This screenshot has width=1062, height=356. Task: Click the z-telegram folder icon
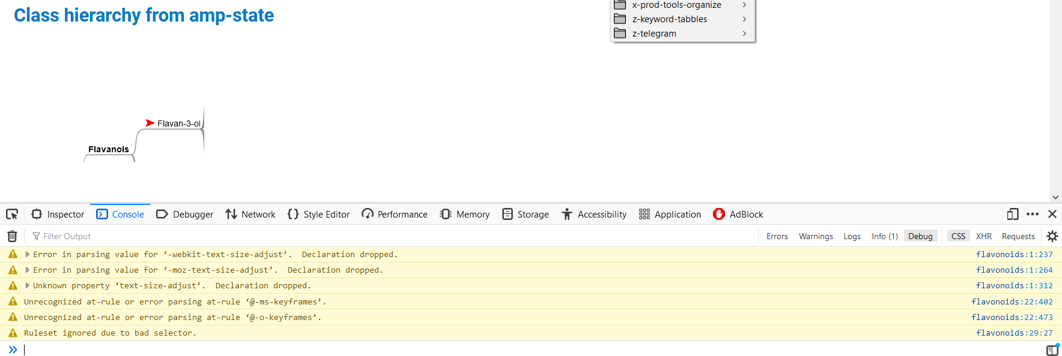[x=620, y=34]
